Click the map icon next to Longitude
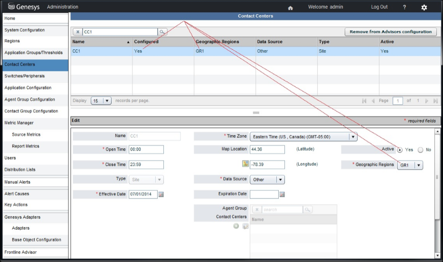The width and height of the screenshot is (443, 262). point(245,164)
